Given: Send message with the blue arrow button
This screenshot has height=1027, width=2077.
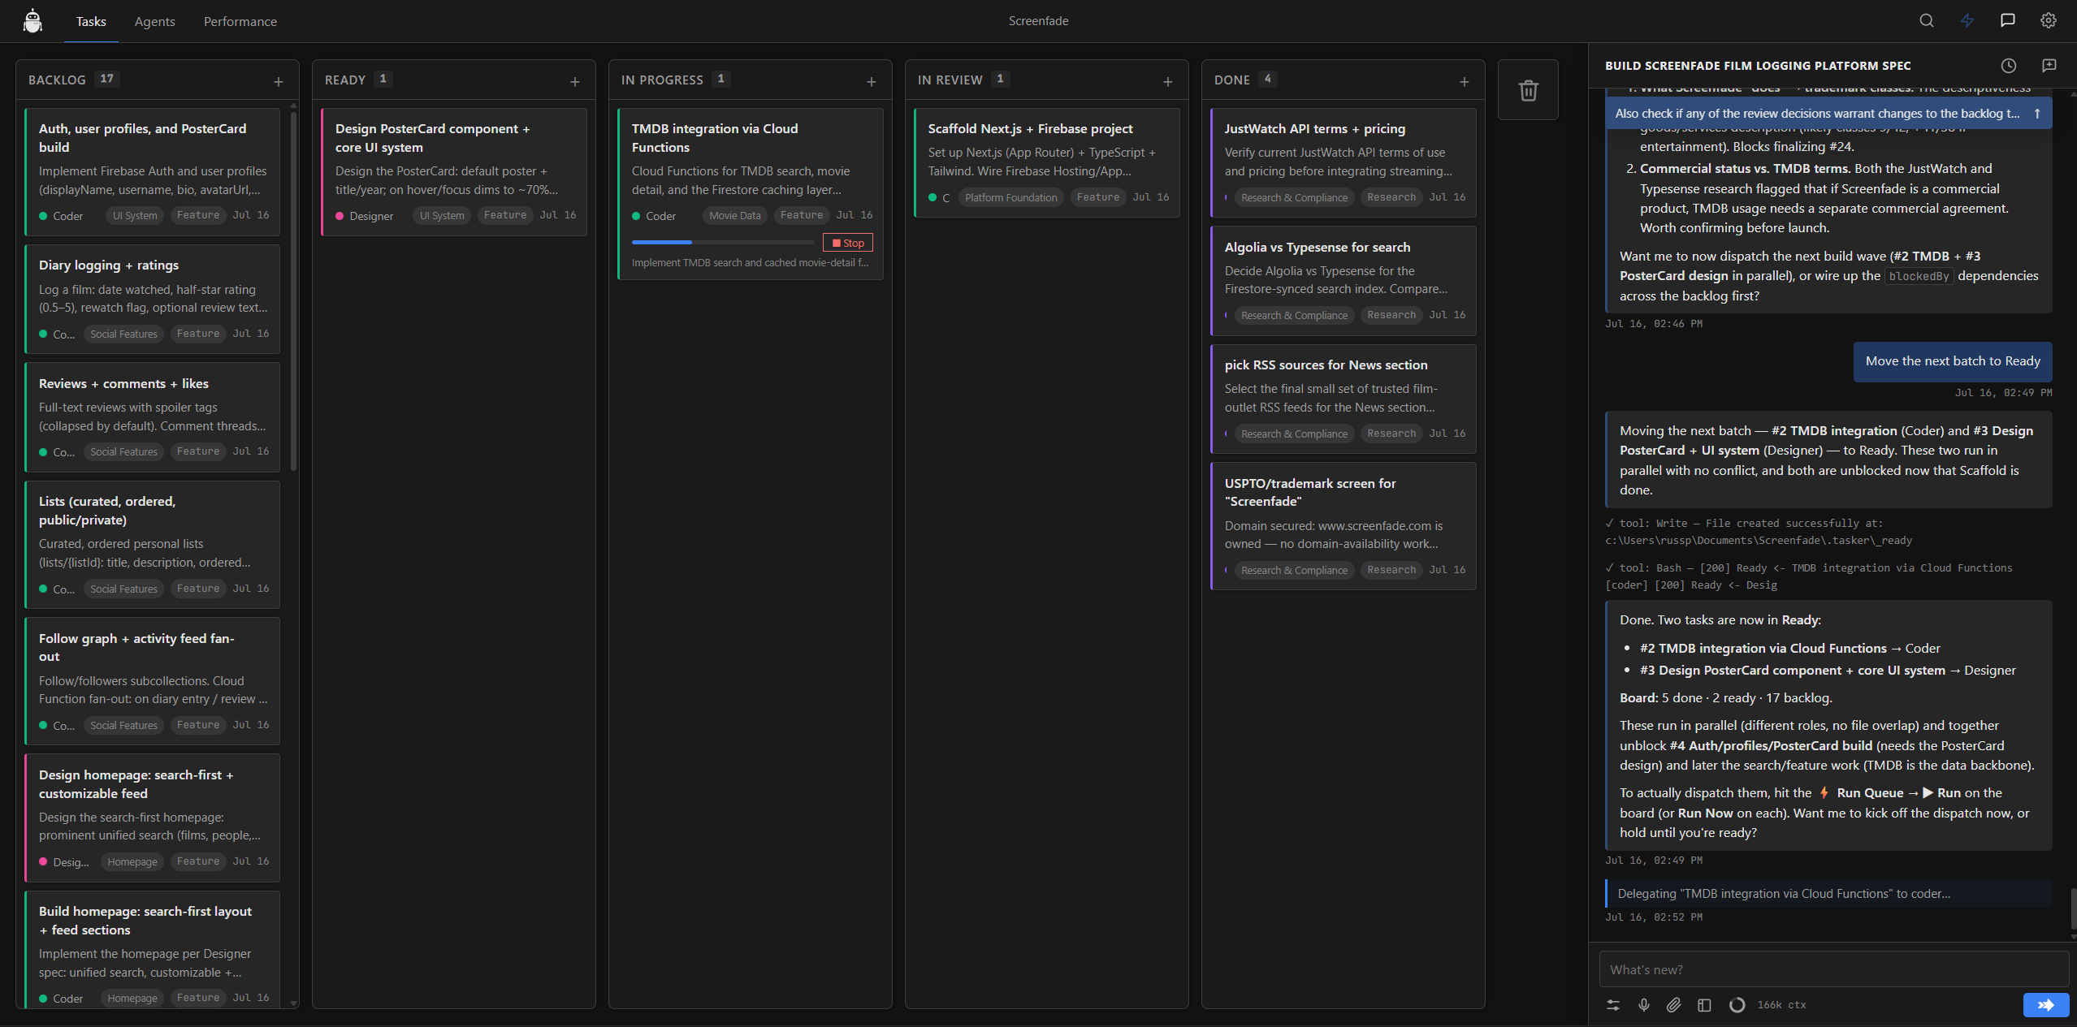Looking at the screenshot, I should [2045, 1005].
